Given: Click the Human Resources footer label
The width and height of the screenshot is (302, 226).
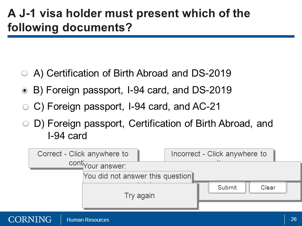Looking at the screenshot, I should [x=88, y=220].
